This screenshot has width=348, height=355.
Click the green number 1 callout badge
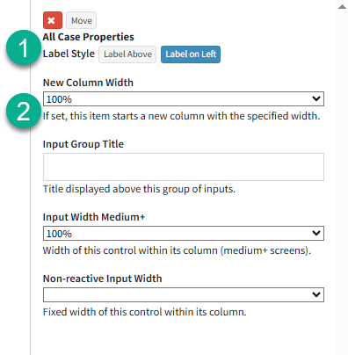pyautogui.click(x=24, y=47)
